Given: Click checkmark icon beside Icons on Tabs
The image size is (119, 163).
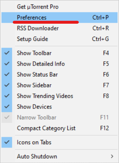Looking at the screenshot, I should [x=7, y=142].
